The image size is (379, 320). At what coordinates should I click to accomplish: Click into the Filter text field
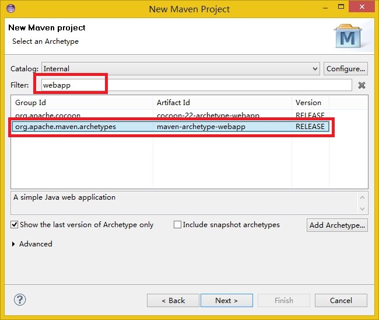(x=196, y=85)
